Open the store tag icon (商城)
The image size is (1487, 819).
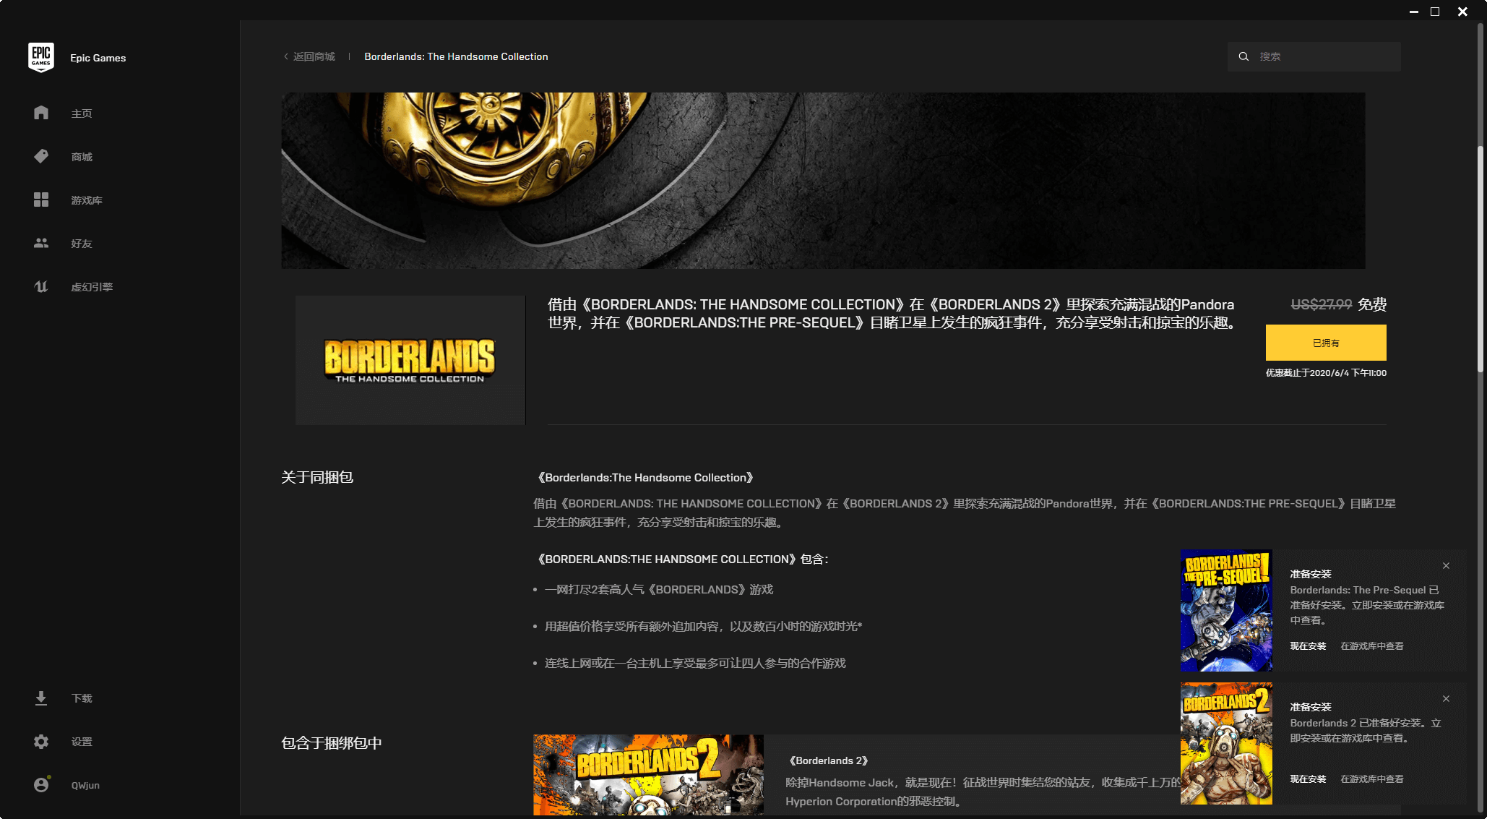tap(41, 156)
